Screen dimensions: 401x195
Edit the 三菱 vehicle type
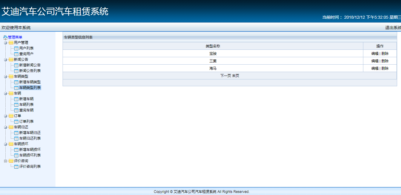click(375, 61)
